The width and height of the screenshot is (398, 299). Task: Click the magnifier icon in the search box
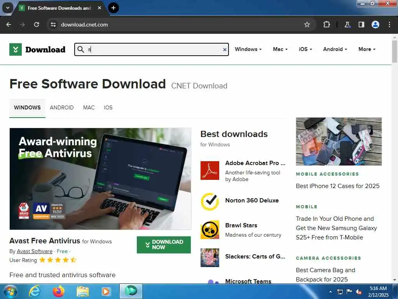[x=80, y=49]
